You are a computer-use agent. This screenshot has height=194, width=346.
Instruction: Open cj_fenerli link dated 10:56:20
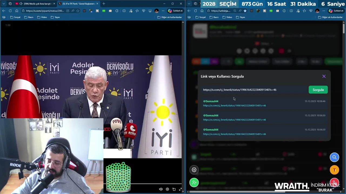click(x=234, y=134)
